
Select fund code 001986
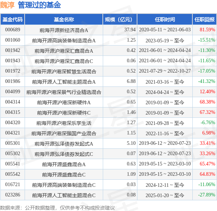point(12,81)
